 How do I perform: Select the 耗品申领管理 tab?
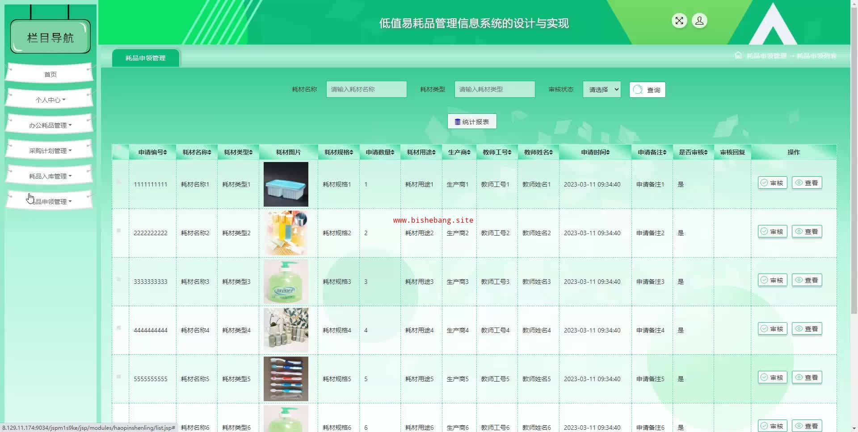[146, 58]
